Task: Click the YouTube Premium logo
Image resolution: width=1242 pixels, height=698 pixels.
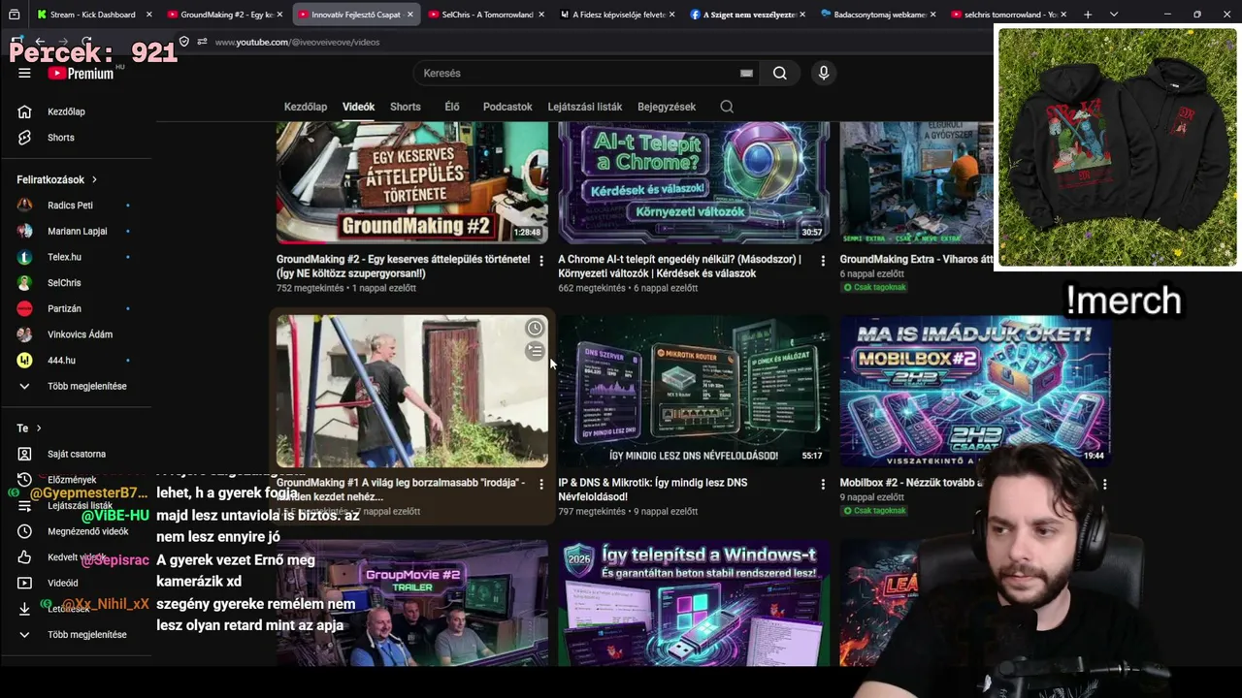Action: [82, 73]
